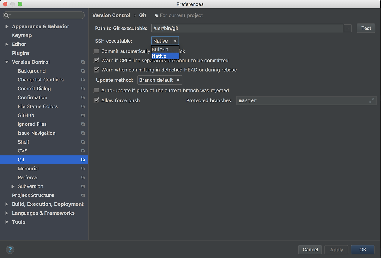
Task: Click the Path to Git executable field
Action: coord(247,28)
